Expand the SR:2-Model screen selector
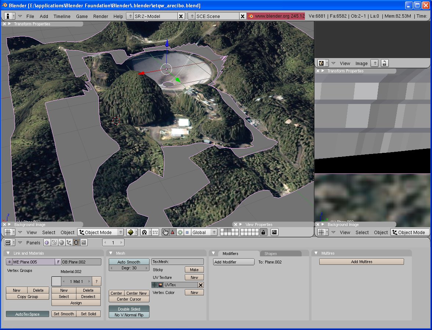The image size is (432, 330). (130, 16)
